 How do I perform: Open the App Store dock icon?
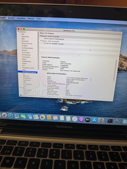[x=94, y=120]
